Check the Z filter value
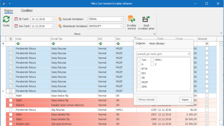The width and height of the screenshot is (224, 126). (152, 64)
